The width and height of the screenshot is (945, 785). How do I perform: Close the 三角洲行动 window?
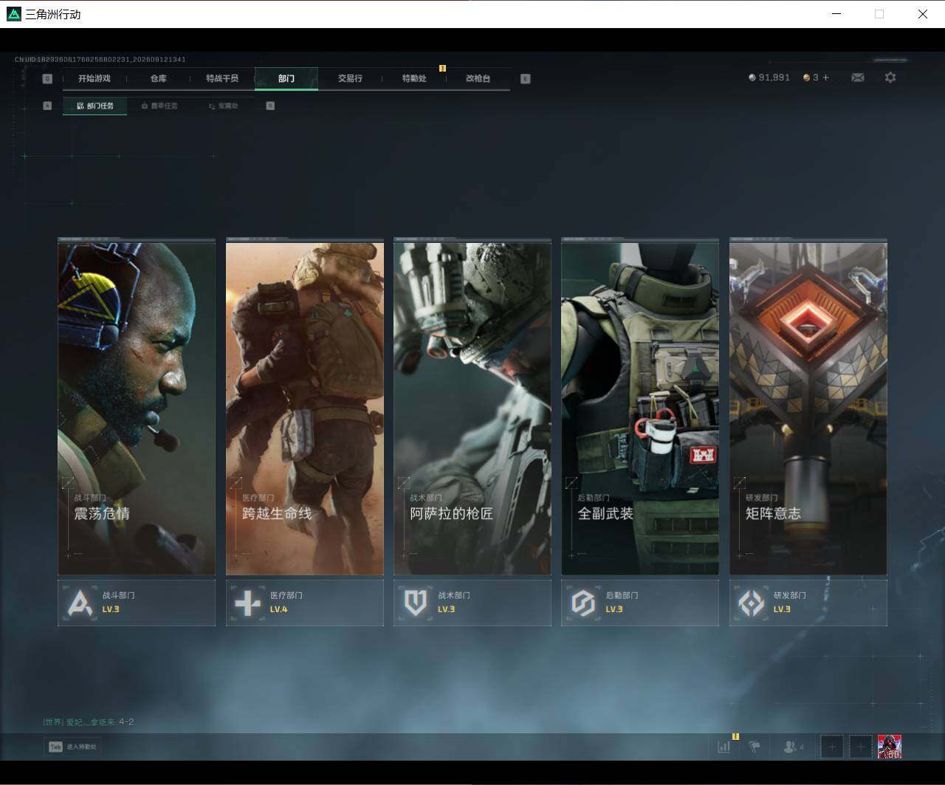click(923, 14)
